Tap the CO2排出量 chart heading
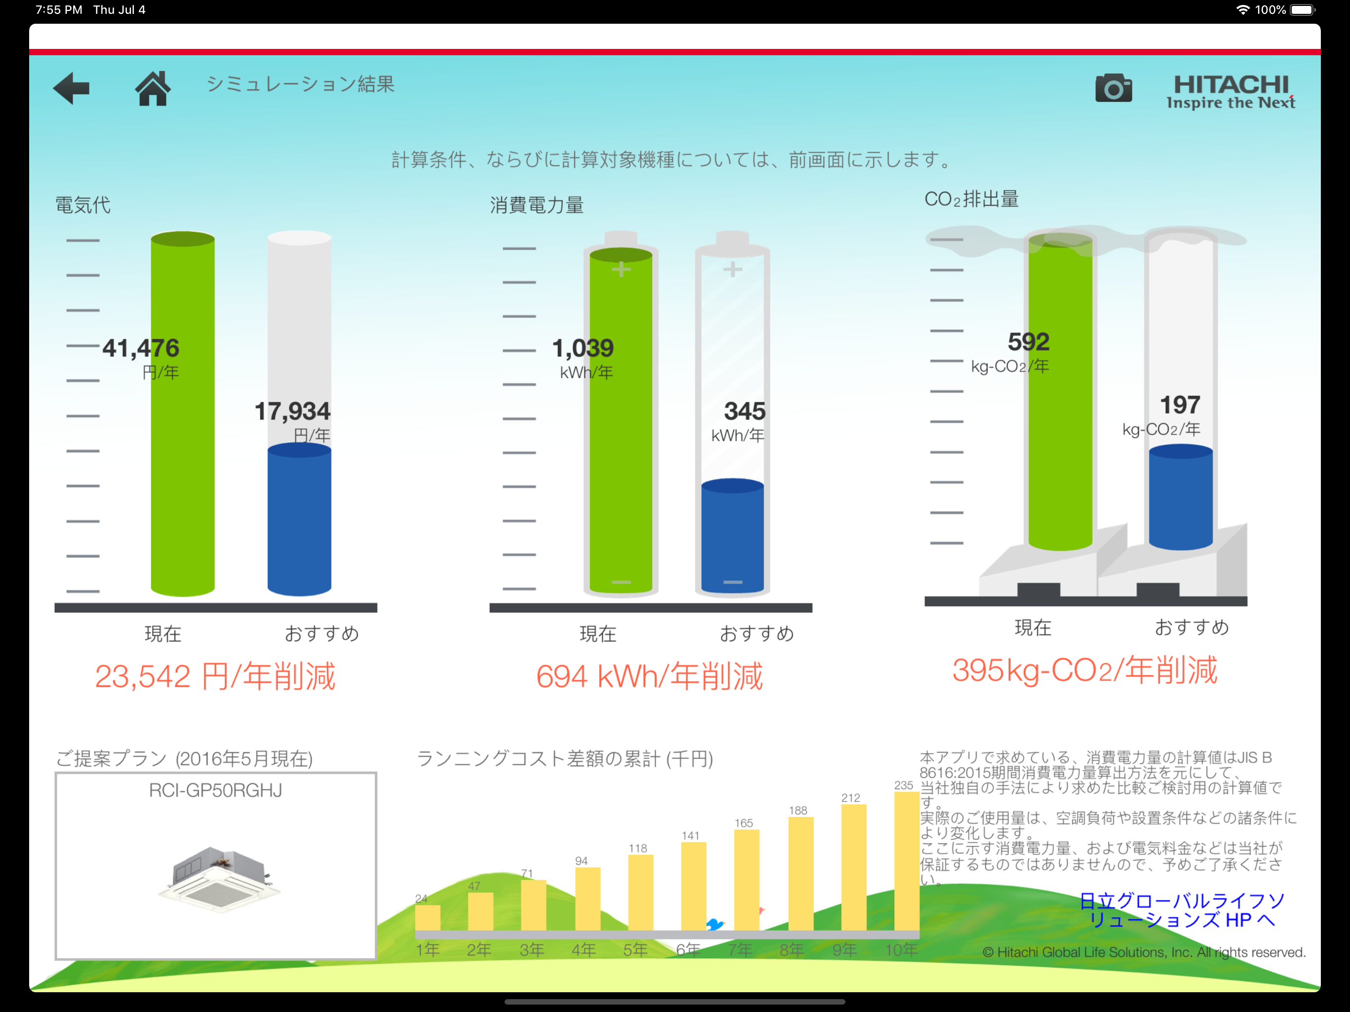Viewport: 1350px width, 1012px height. pyautogui.click(x=971, y=199)
